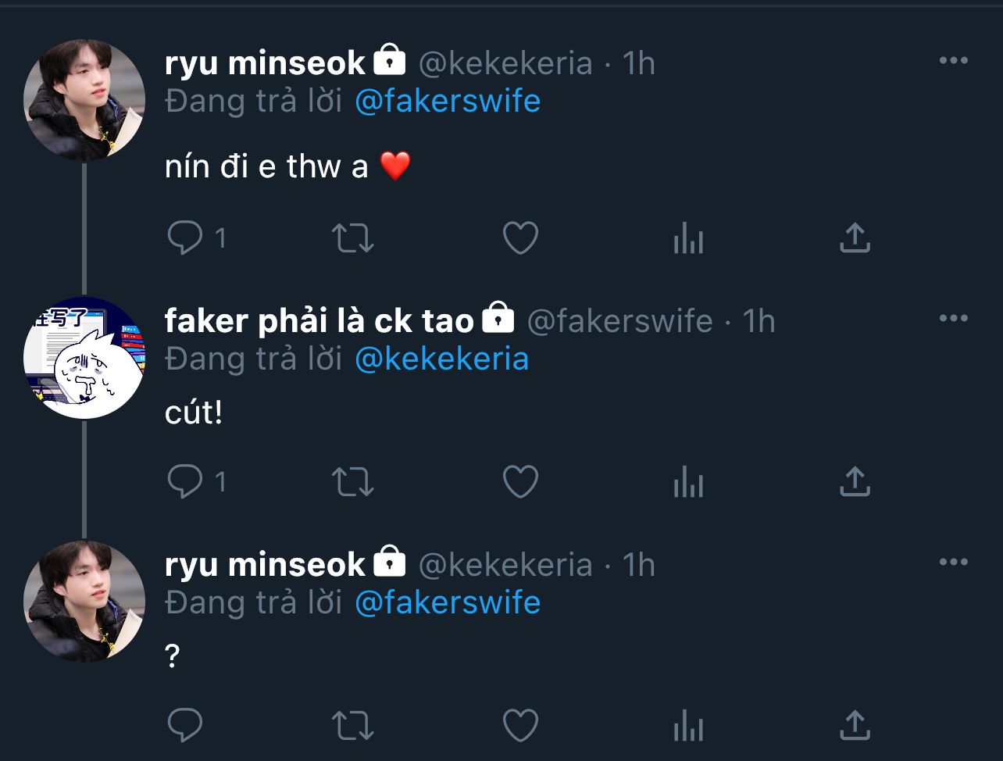This screenshot has width=1003, height=761.
Task: Open @kekekeria mention in the "cút!" reply
Action: coord(441,359)
